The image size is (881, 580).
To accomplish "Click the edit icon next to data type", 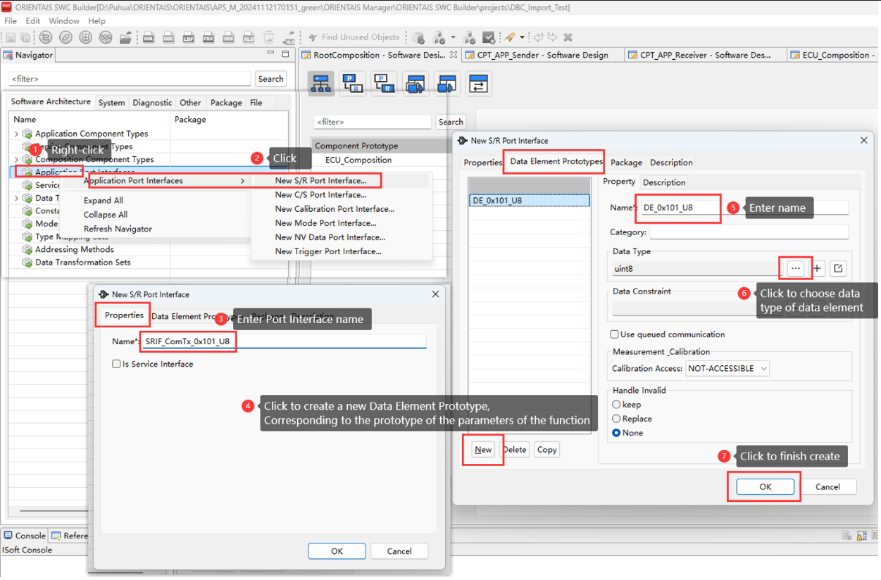I will coord(838,269).
